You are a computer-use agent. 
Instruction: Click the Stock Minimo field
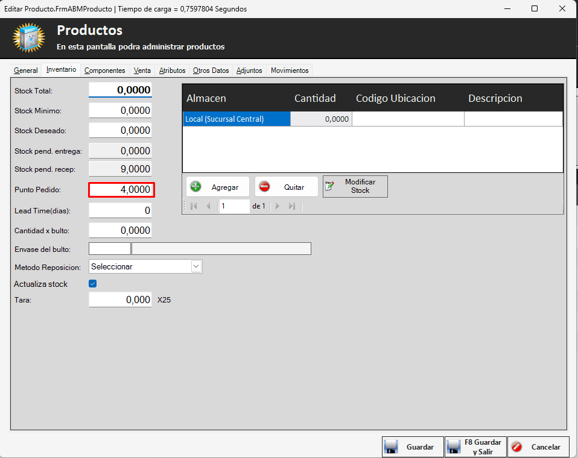coord(120,110)
